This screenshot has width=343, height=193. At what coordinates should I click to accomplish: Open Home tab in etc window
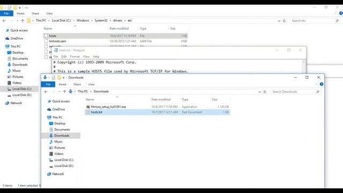pyautogui.click(x=20, y=13)
